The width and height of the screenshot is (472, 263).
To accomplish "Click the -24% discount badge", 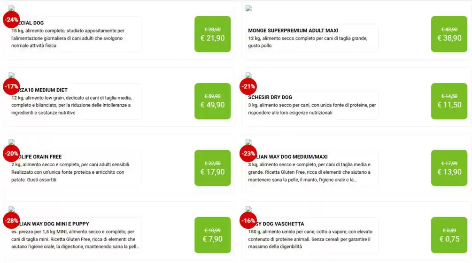I will [11, 20].
